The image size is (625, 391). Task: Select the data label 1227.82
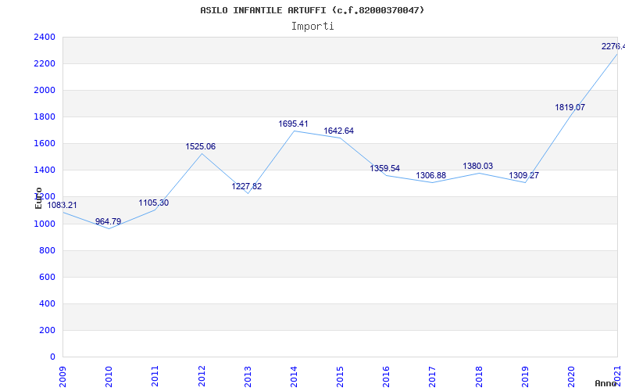pyautogui.click(x=247, y=187)
